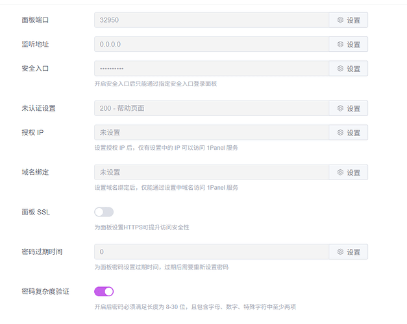Open settings for 域名绑定

coord(349,172)
